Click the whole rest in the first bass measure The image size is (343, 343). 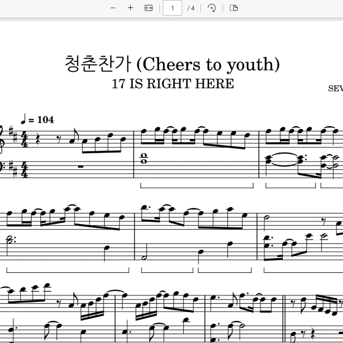click(x=81, y=167)
